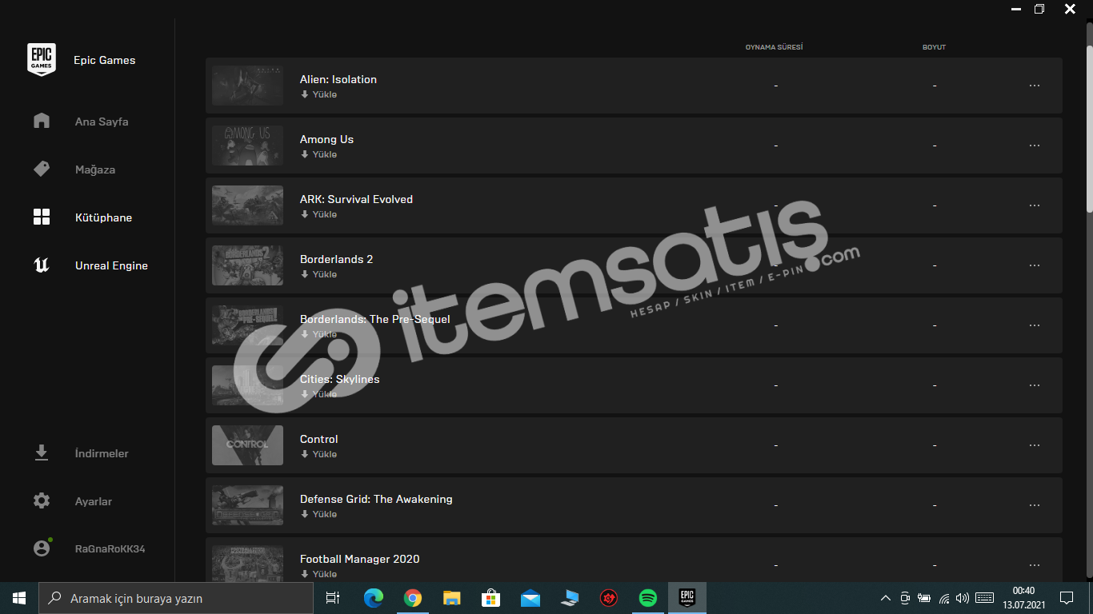Open more options for Borderlands: The Pre-Sequel
Viewport: 1093px width, 614px height.
(x=1035, y=325)
